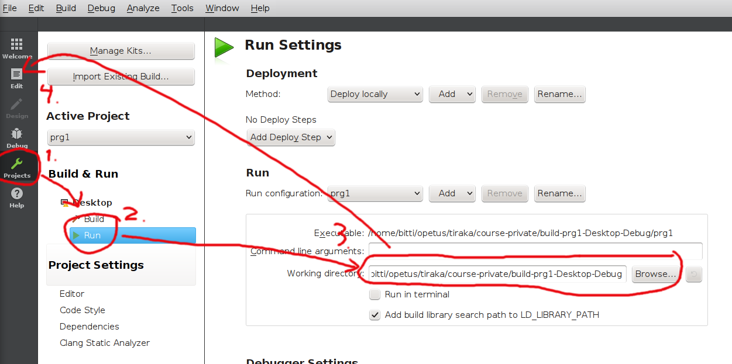Open the Build menu
Viewport: 732px width, 364px height.
click(66, 8)
